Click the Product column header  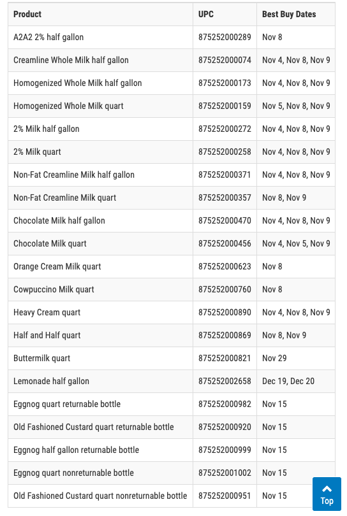pos(27,14)
